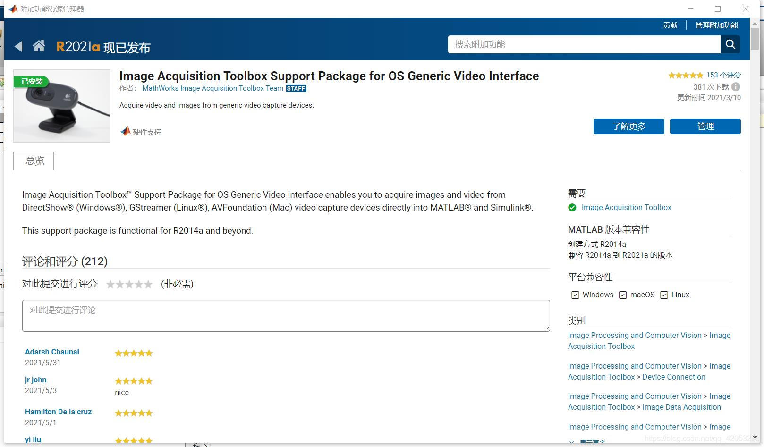
Task: Open the Device Connection category link
Action: (674, 377)
